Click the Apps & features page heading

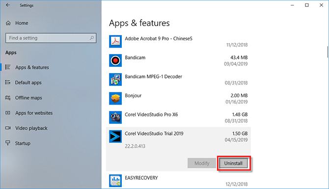(139, 23)
